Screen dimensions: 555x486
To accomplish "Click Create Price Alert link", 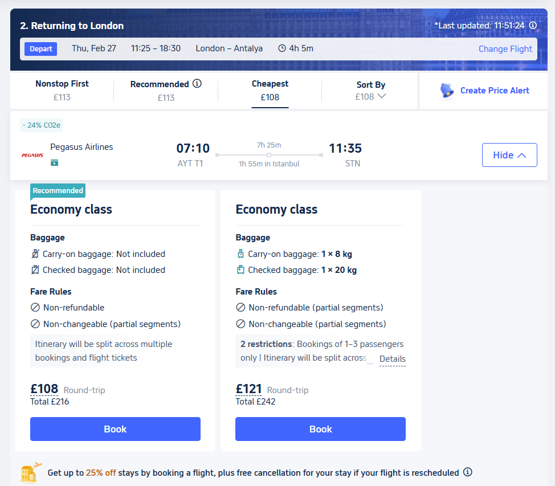I will pyautogui.click(x=495, y=91).
